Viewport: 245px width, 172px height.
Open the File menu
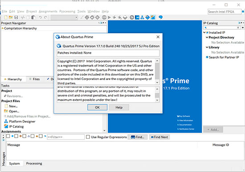(x=4, y=12)
